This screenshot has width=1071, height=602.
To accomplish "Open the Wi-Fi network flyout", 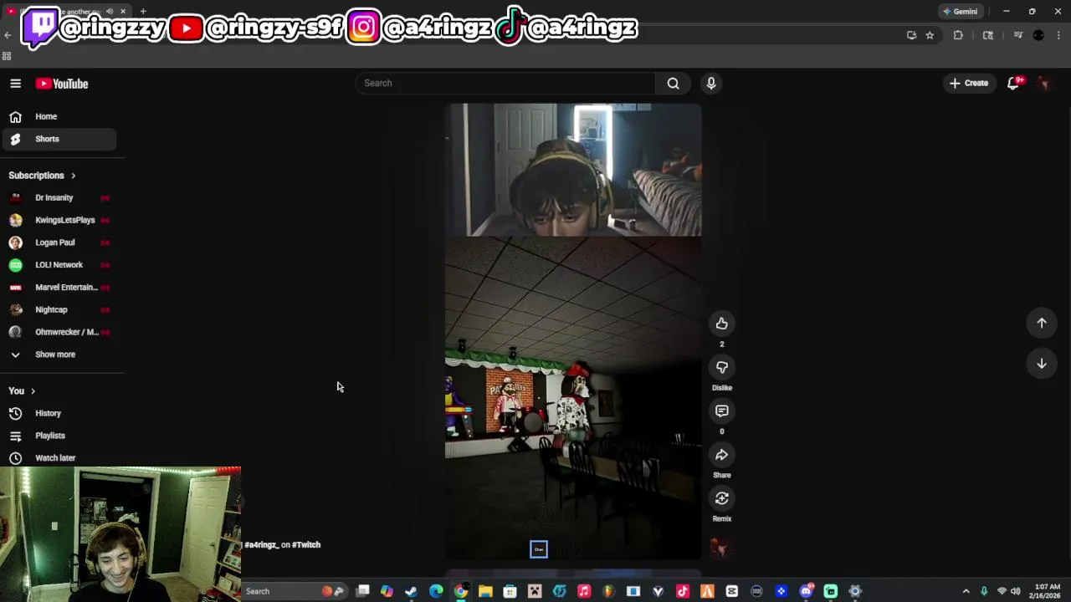I will (1002, 591).
